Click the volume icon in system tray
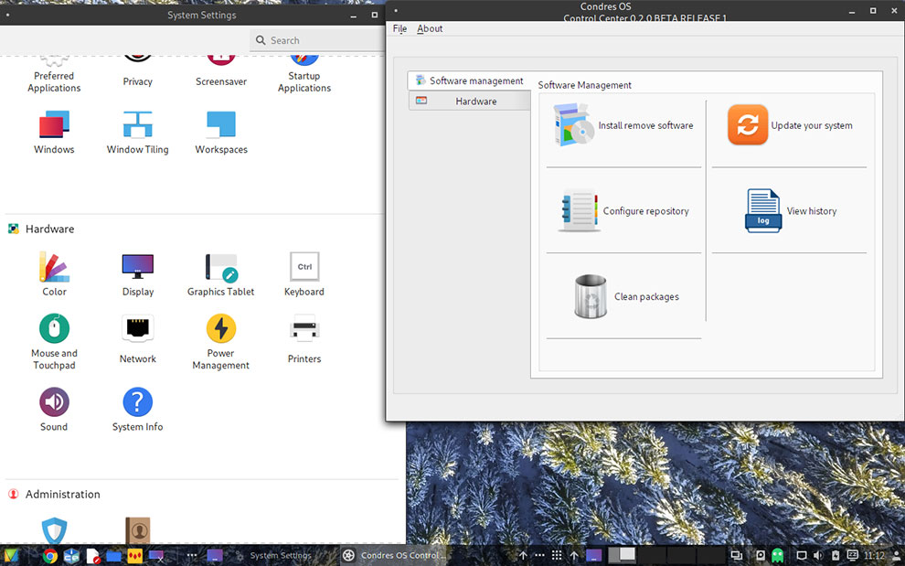Image resolution: width=905 pixels, height=566 pixels. (817, 556)
